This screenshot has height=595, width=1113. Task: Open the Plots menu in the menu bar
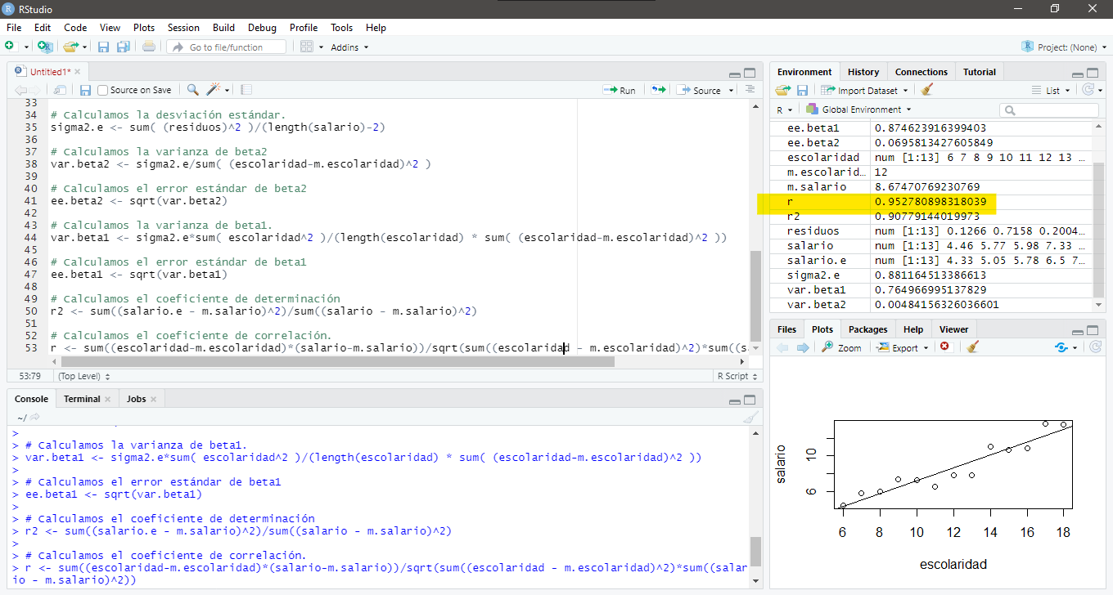click(144, 28)
